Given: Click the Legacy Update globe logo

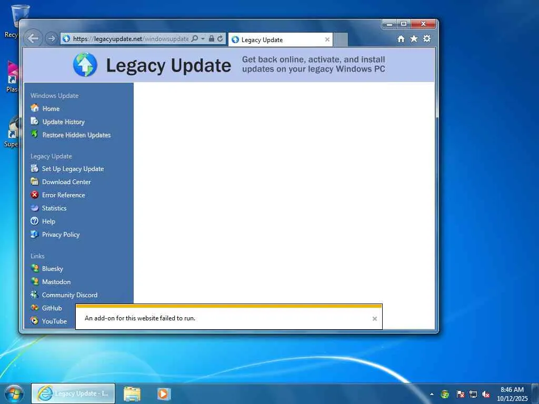Looking at the screenshot, I should [x=85, y=65].
